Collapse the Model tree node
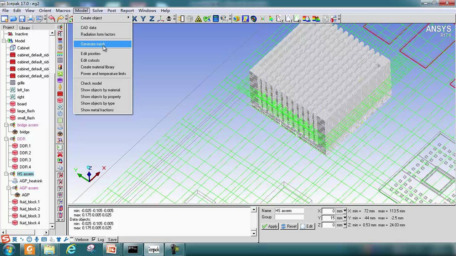Screen dimensions: 456x256 point(4,41)
